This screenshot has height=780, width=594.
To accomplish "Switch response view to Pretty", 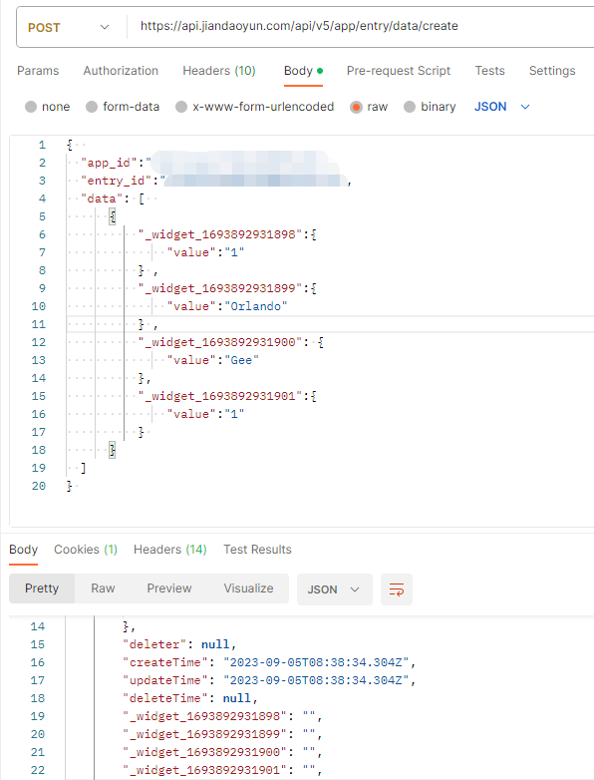I will (42, 588).
